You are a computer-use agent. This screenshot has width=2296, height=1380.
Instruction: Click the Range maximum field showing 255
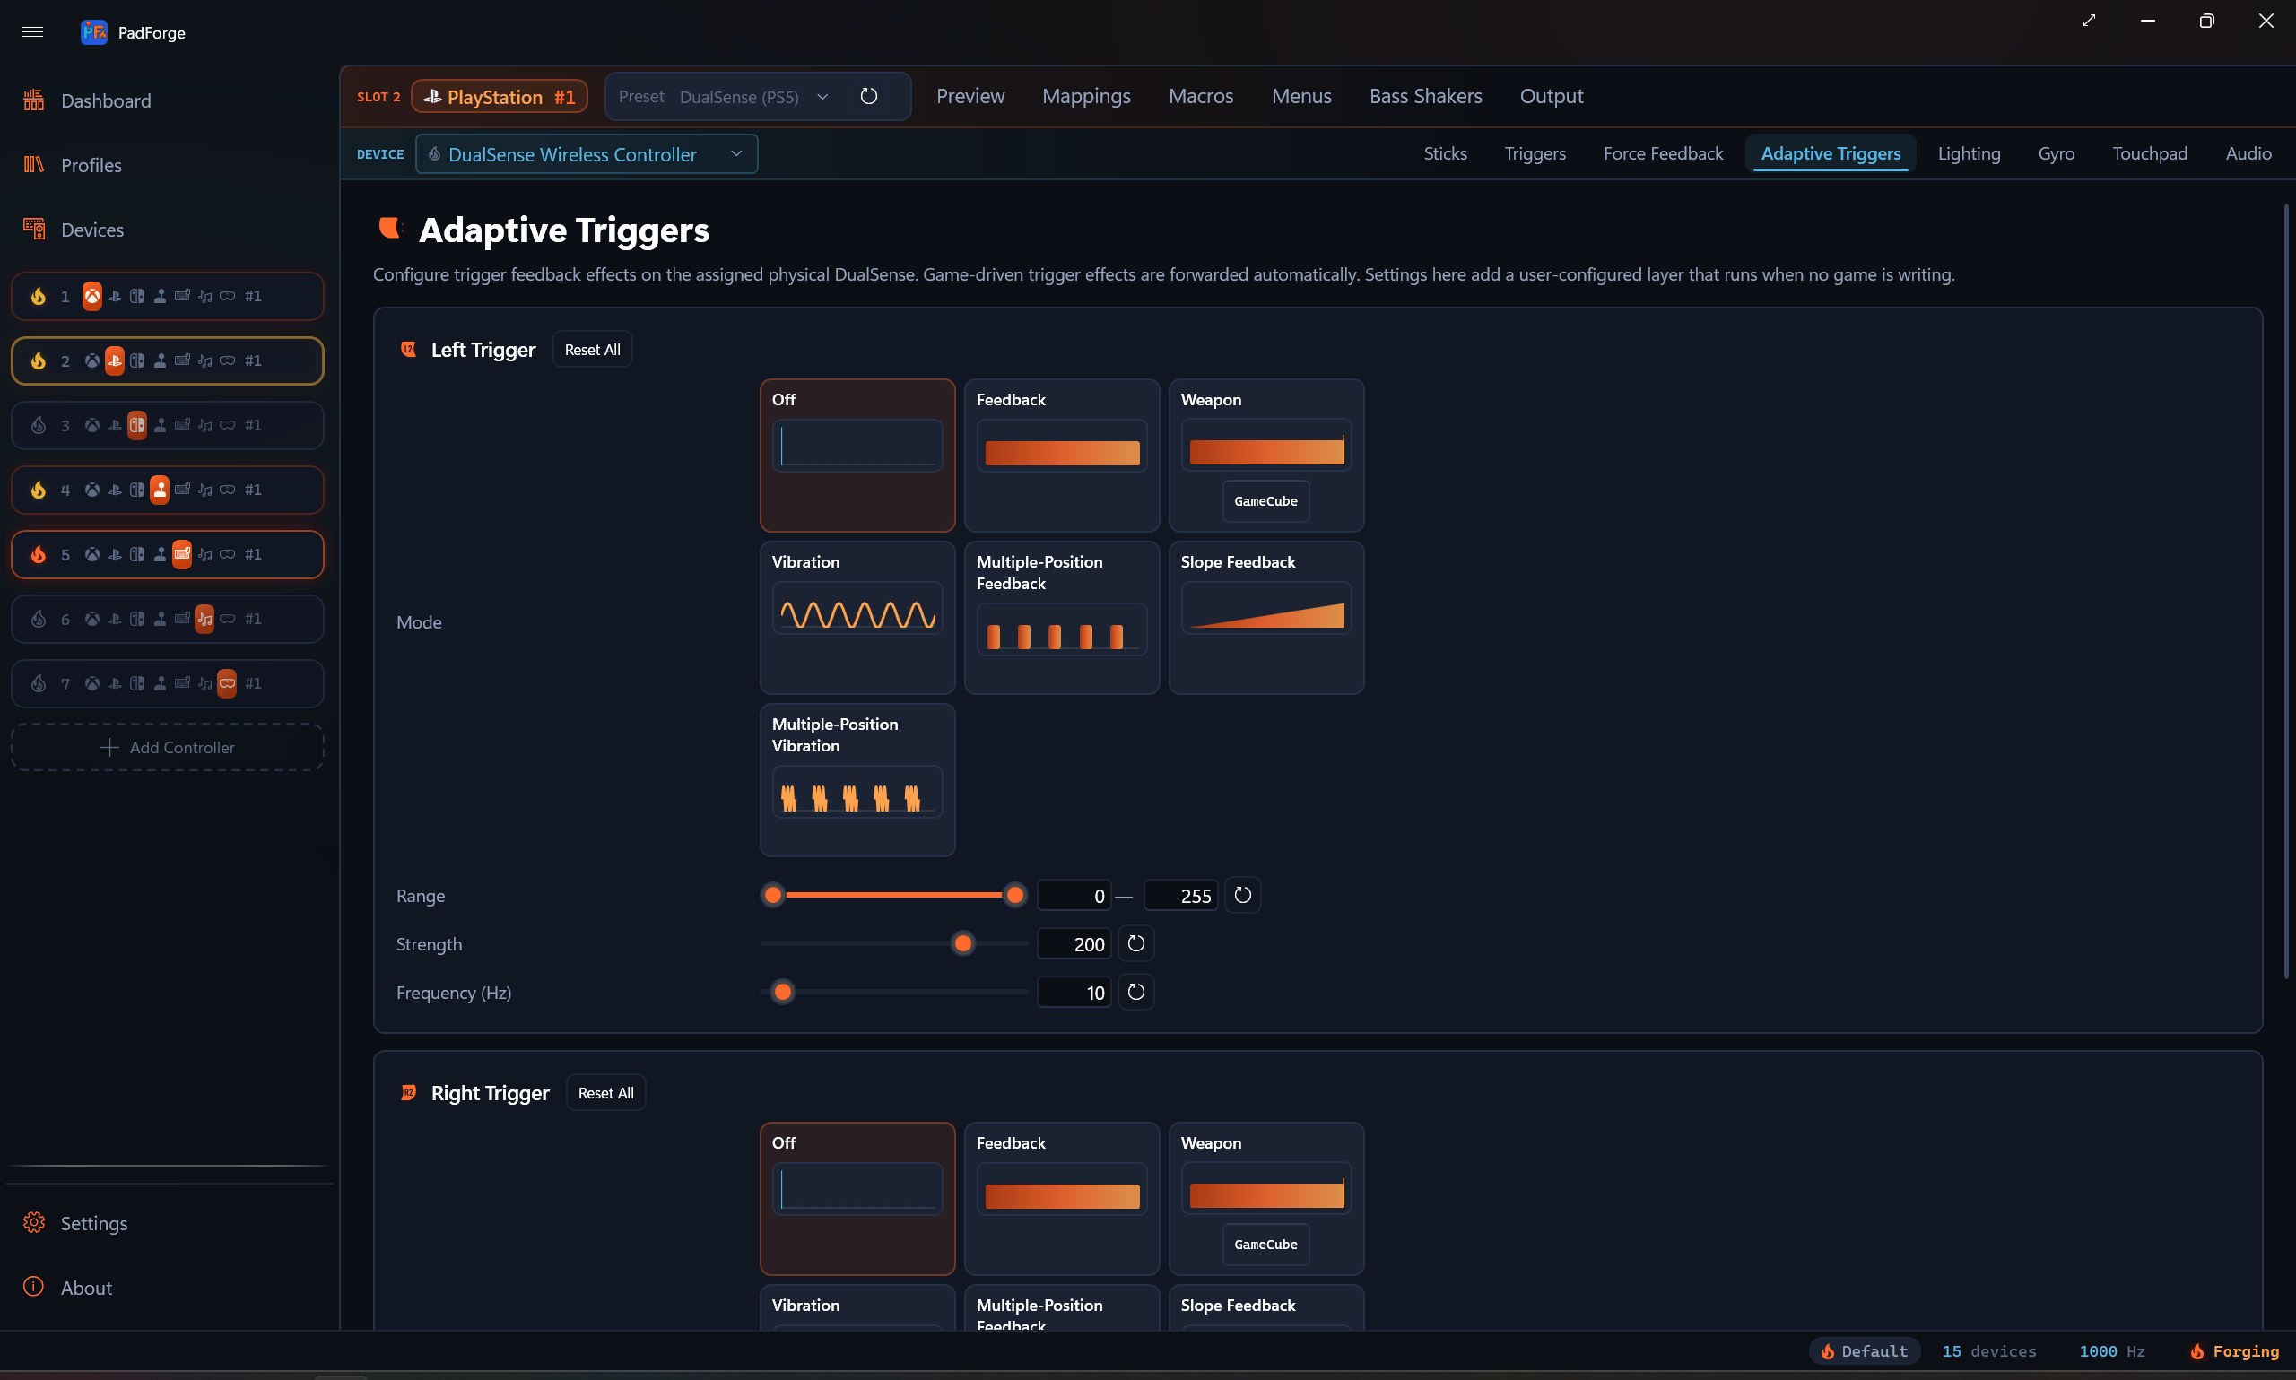[1180, 895]
